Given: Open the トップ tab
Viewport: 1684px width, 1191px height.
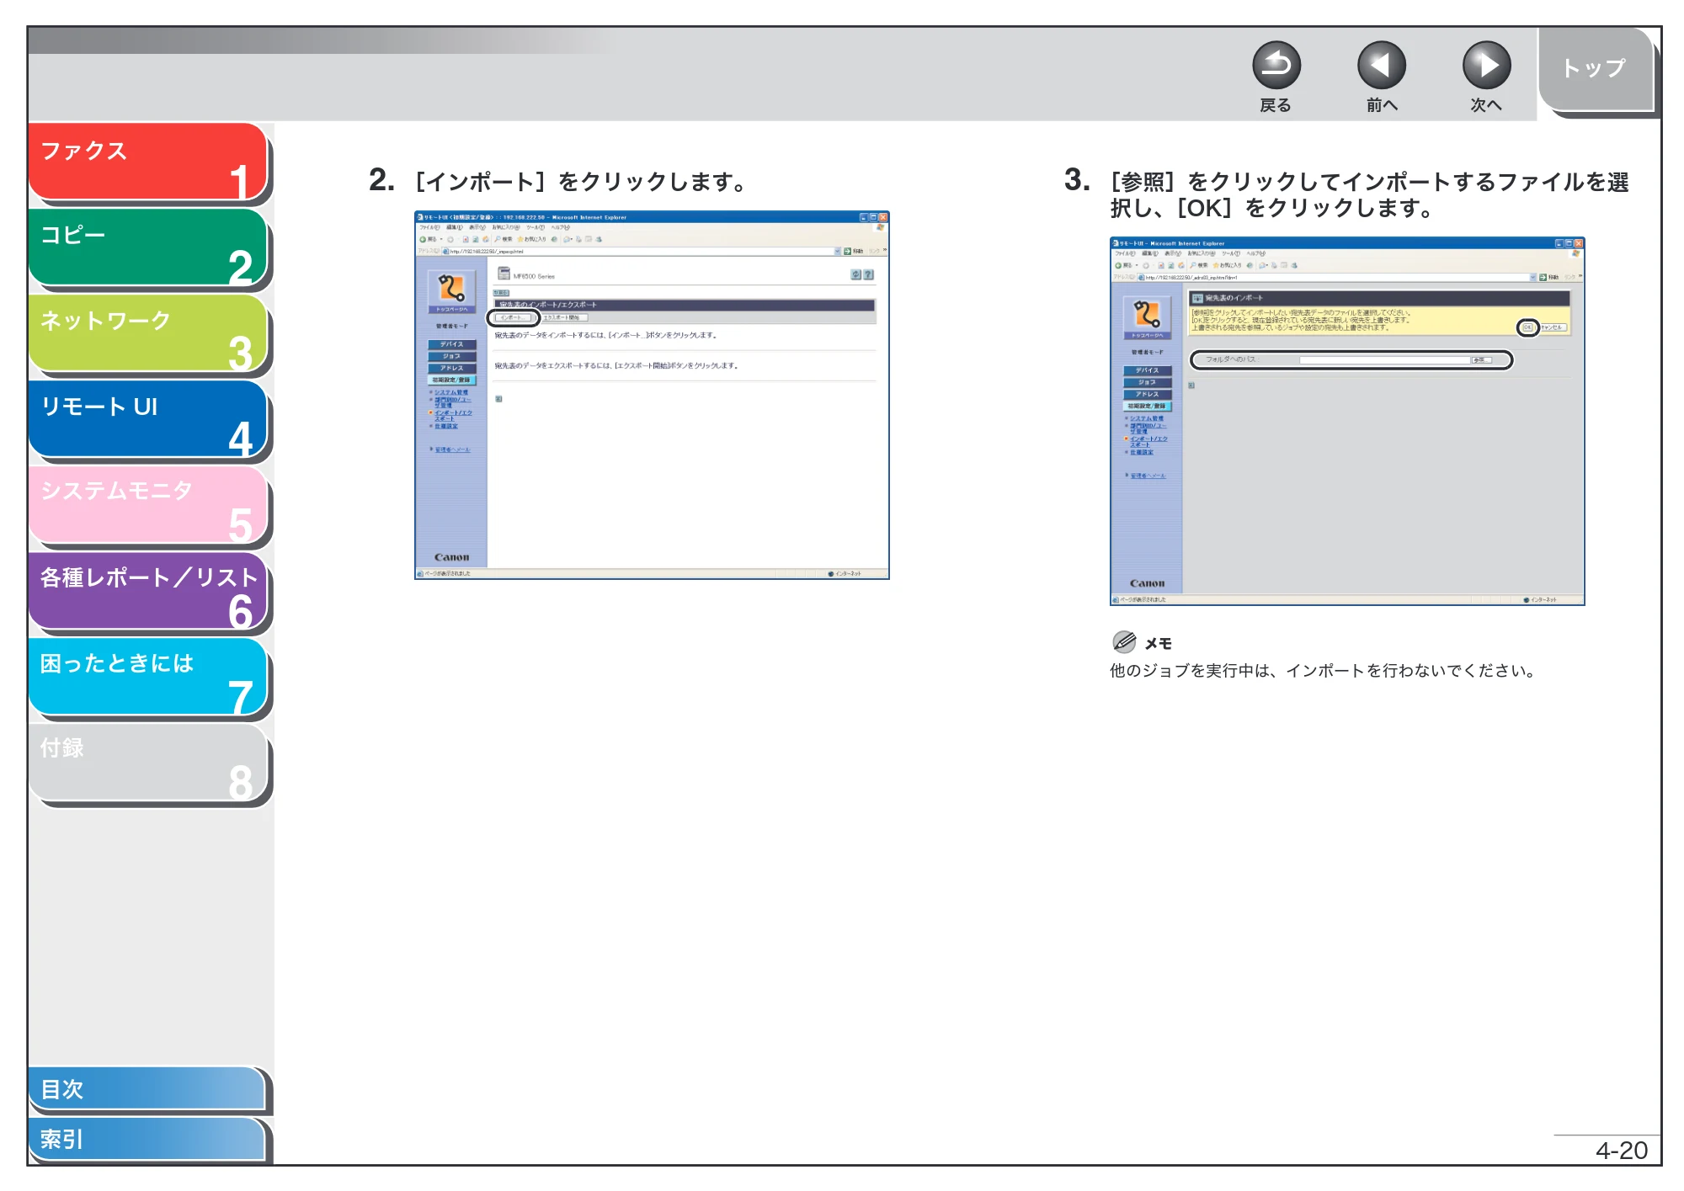Looking at the screenshot, I should point(1596,70).
